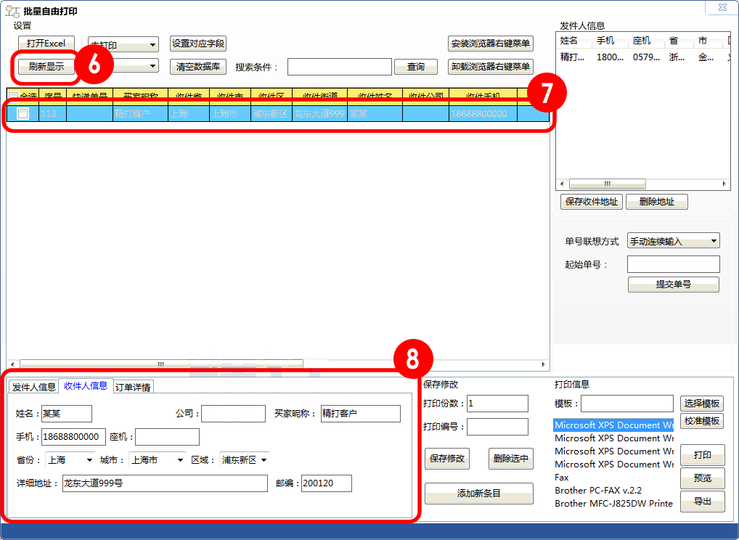The height and width of the screenshot is (540, 739).
Task: Switch to the 发件人信息 tab
Action: click(33, 386)
